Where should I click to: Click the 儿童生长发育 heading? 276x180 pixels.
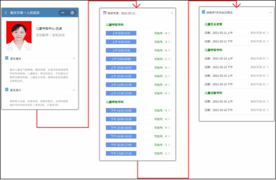tap(213, 24)
